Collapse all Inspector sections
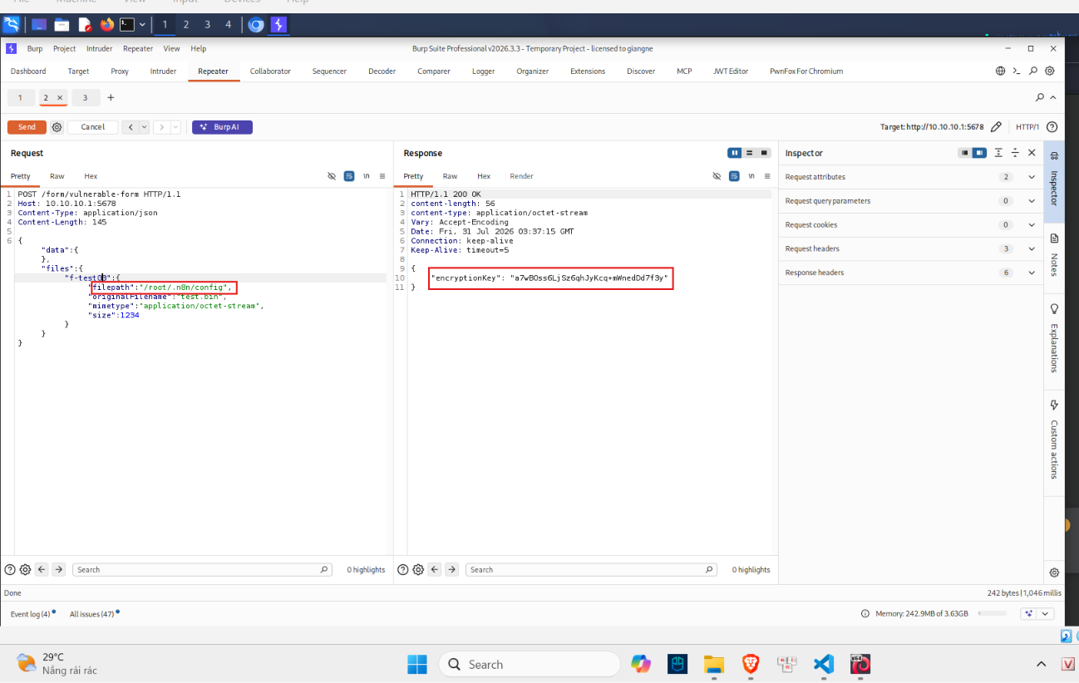The height and width of the screenshot is (683, 1079). pos(1015,153)
